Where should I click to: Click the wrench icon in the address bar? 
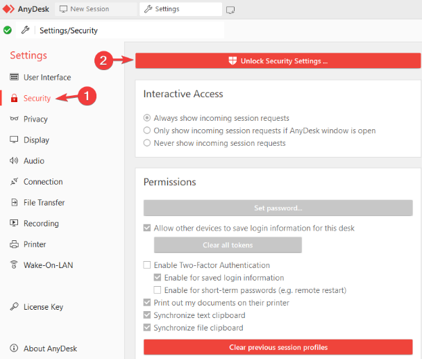click(x=25, y=30)
